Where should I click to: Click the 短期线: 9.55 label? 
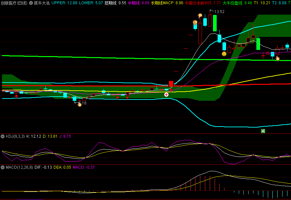tap(115, 3)
